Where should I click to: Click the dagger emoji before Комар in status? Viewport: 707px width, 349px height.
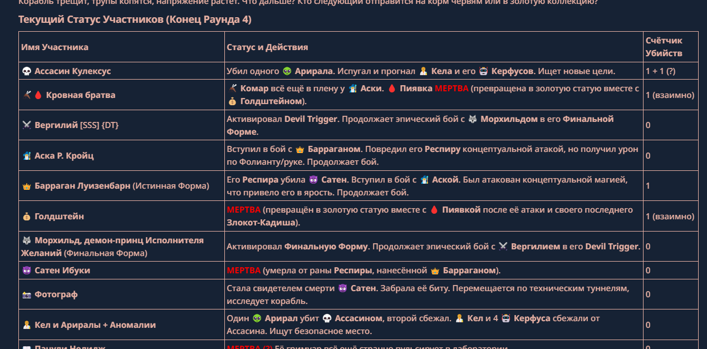tap(233, 89)
